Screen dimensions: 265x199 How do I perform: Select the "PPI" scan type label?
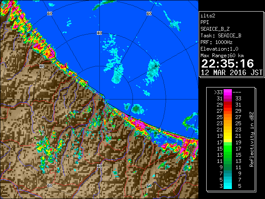click(x=205, y=22)
